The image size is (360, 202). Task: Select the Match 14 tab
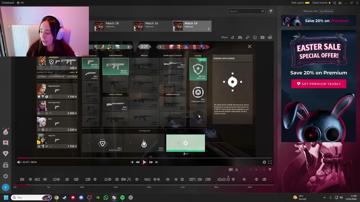(192, 26)
